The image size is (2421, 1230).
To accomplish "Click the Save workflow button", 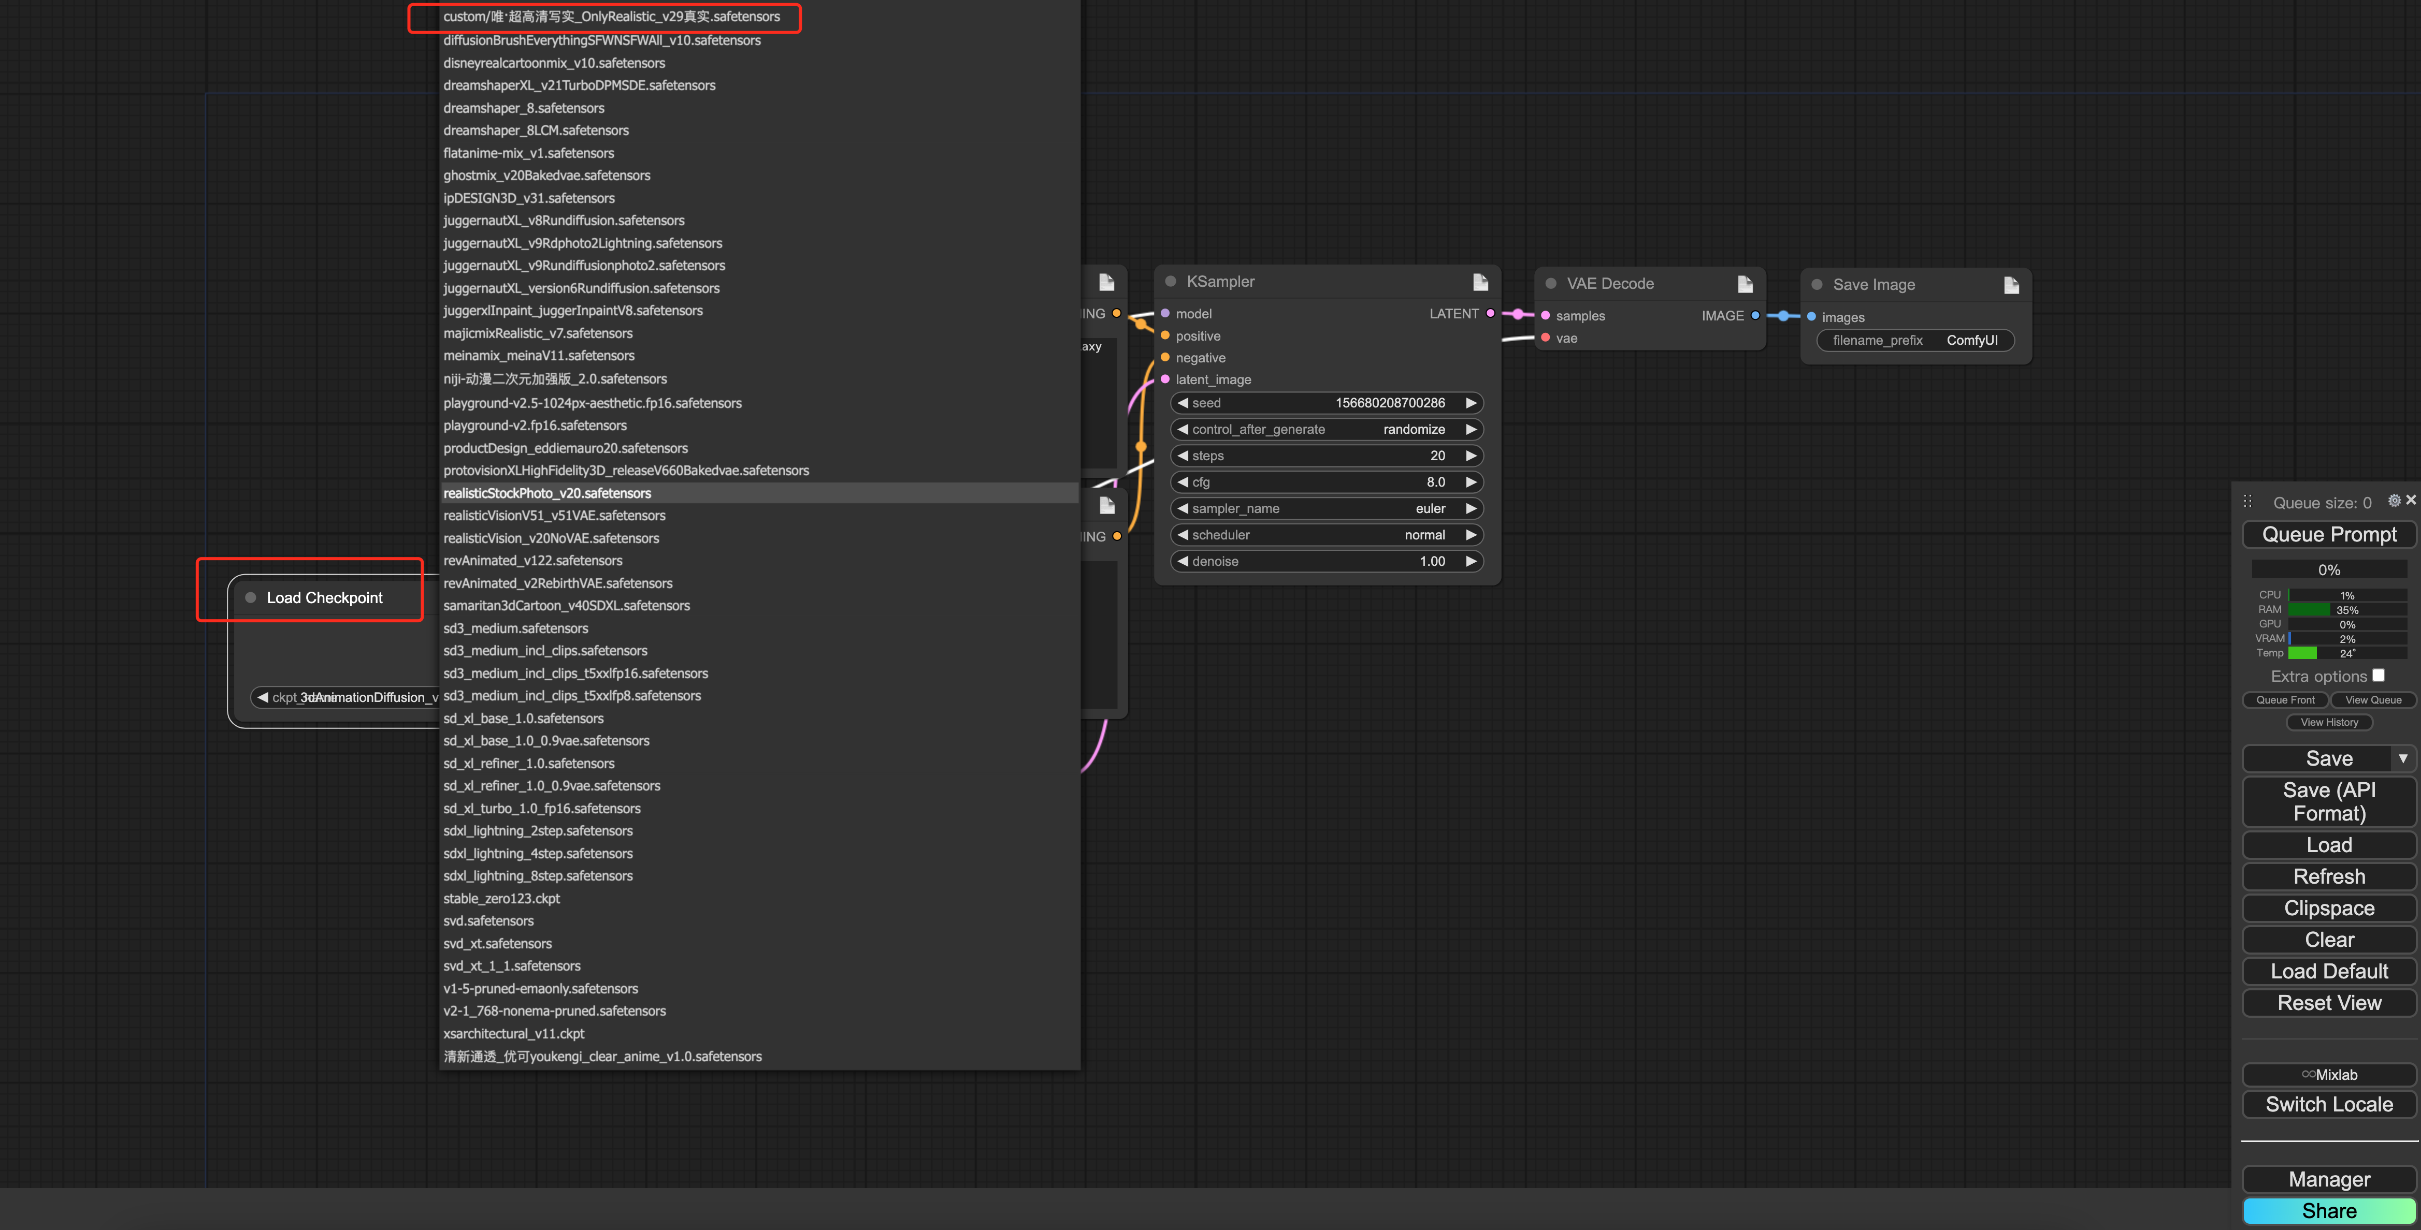I will point(2317,758).
